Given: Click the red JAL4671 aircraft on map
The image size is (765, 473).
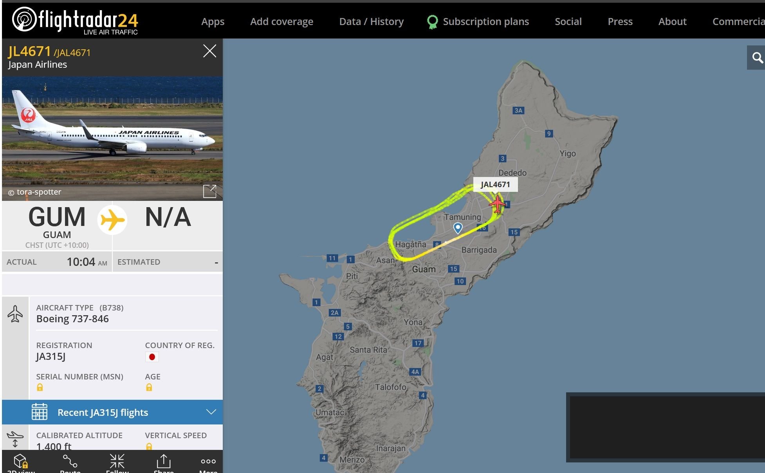Looking at the screenshot, I should [x=497, y=204].
